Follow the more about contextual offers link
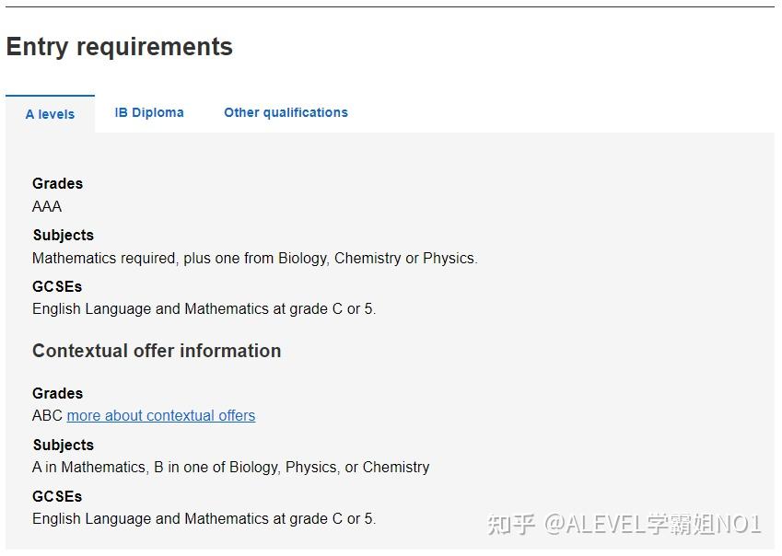The width and height of the screenshot is (782, 556). (x=161, y=415)
